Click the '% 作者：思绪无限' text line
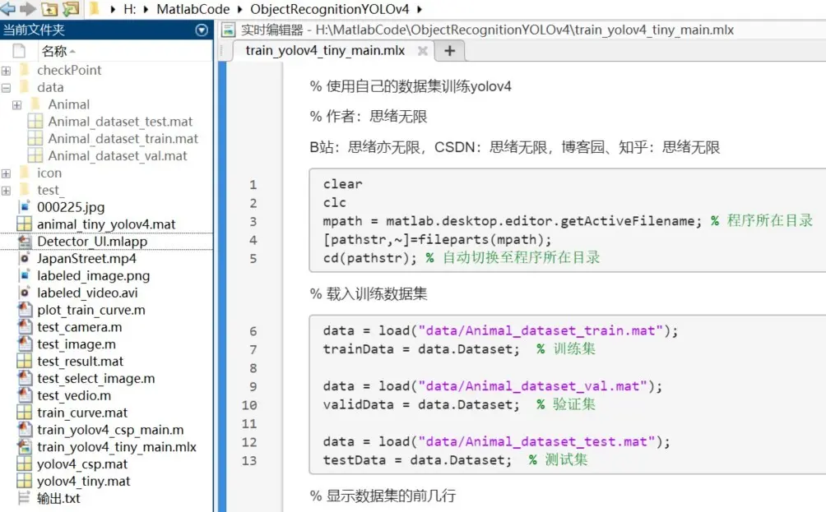This screenshot has height=512, width=826. point(369,117)
